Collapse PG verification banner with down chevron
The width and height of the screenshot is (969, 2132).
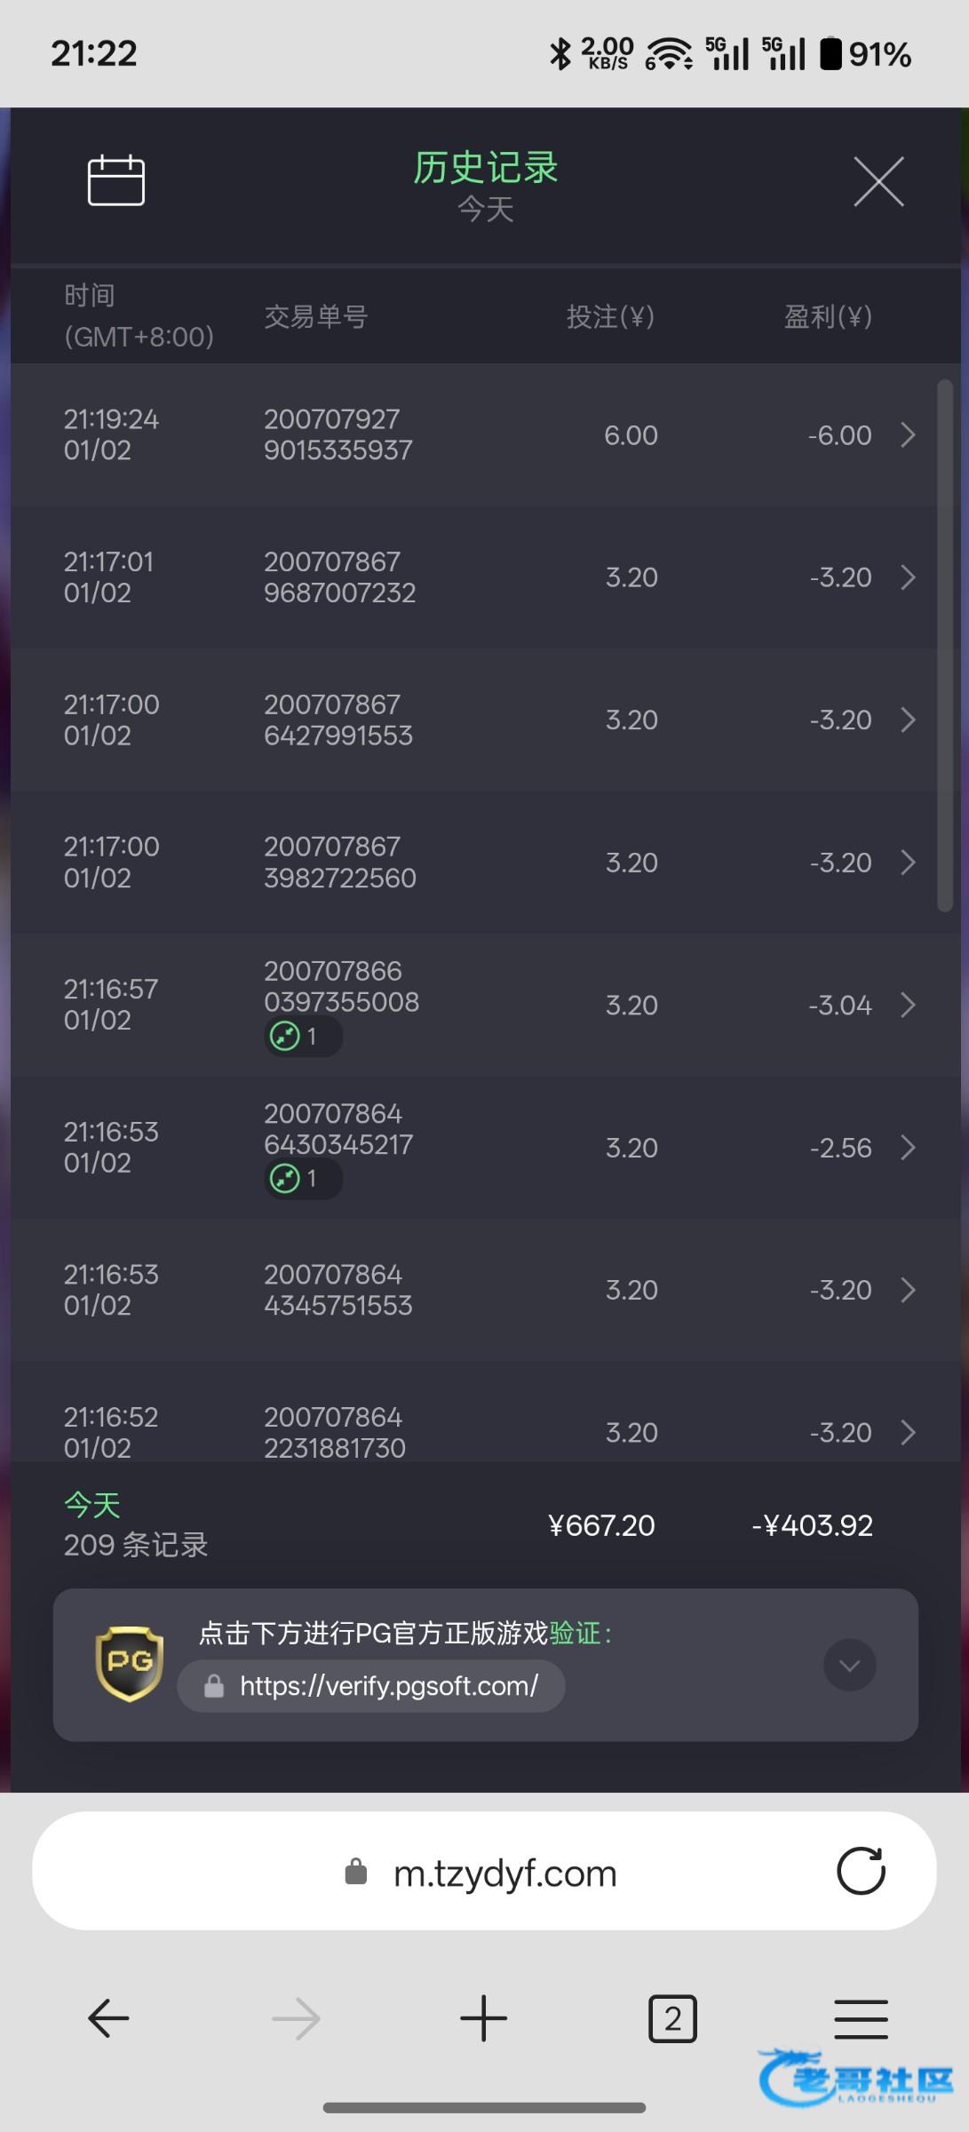pyautogui.click(x=849, y=1665)
